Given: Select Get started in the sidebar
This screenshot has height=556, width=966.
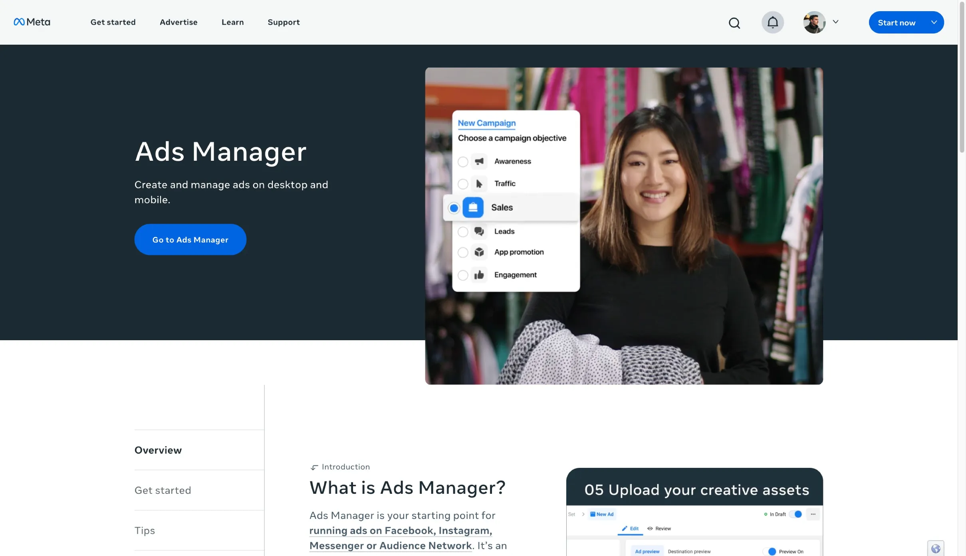Looking at the screenshot, I should click(x=163, y=490).
